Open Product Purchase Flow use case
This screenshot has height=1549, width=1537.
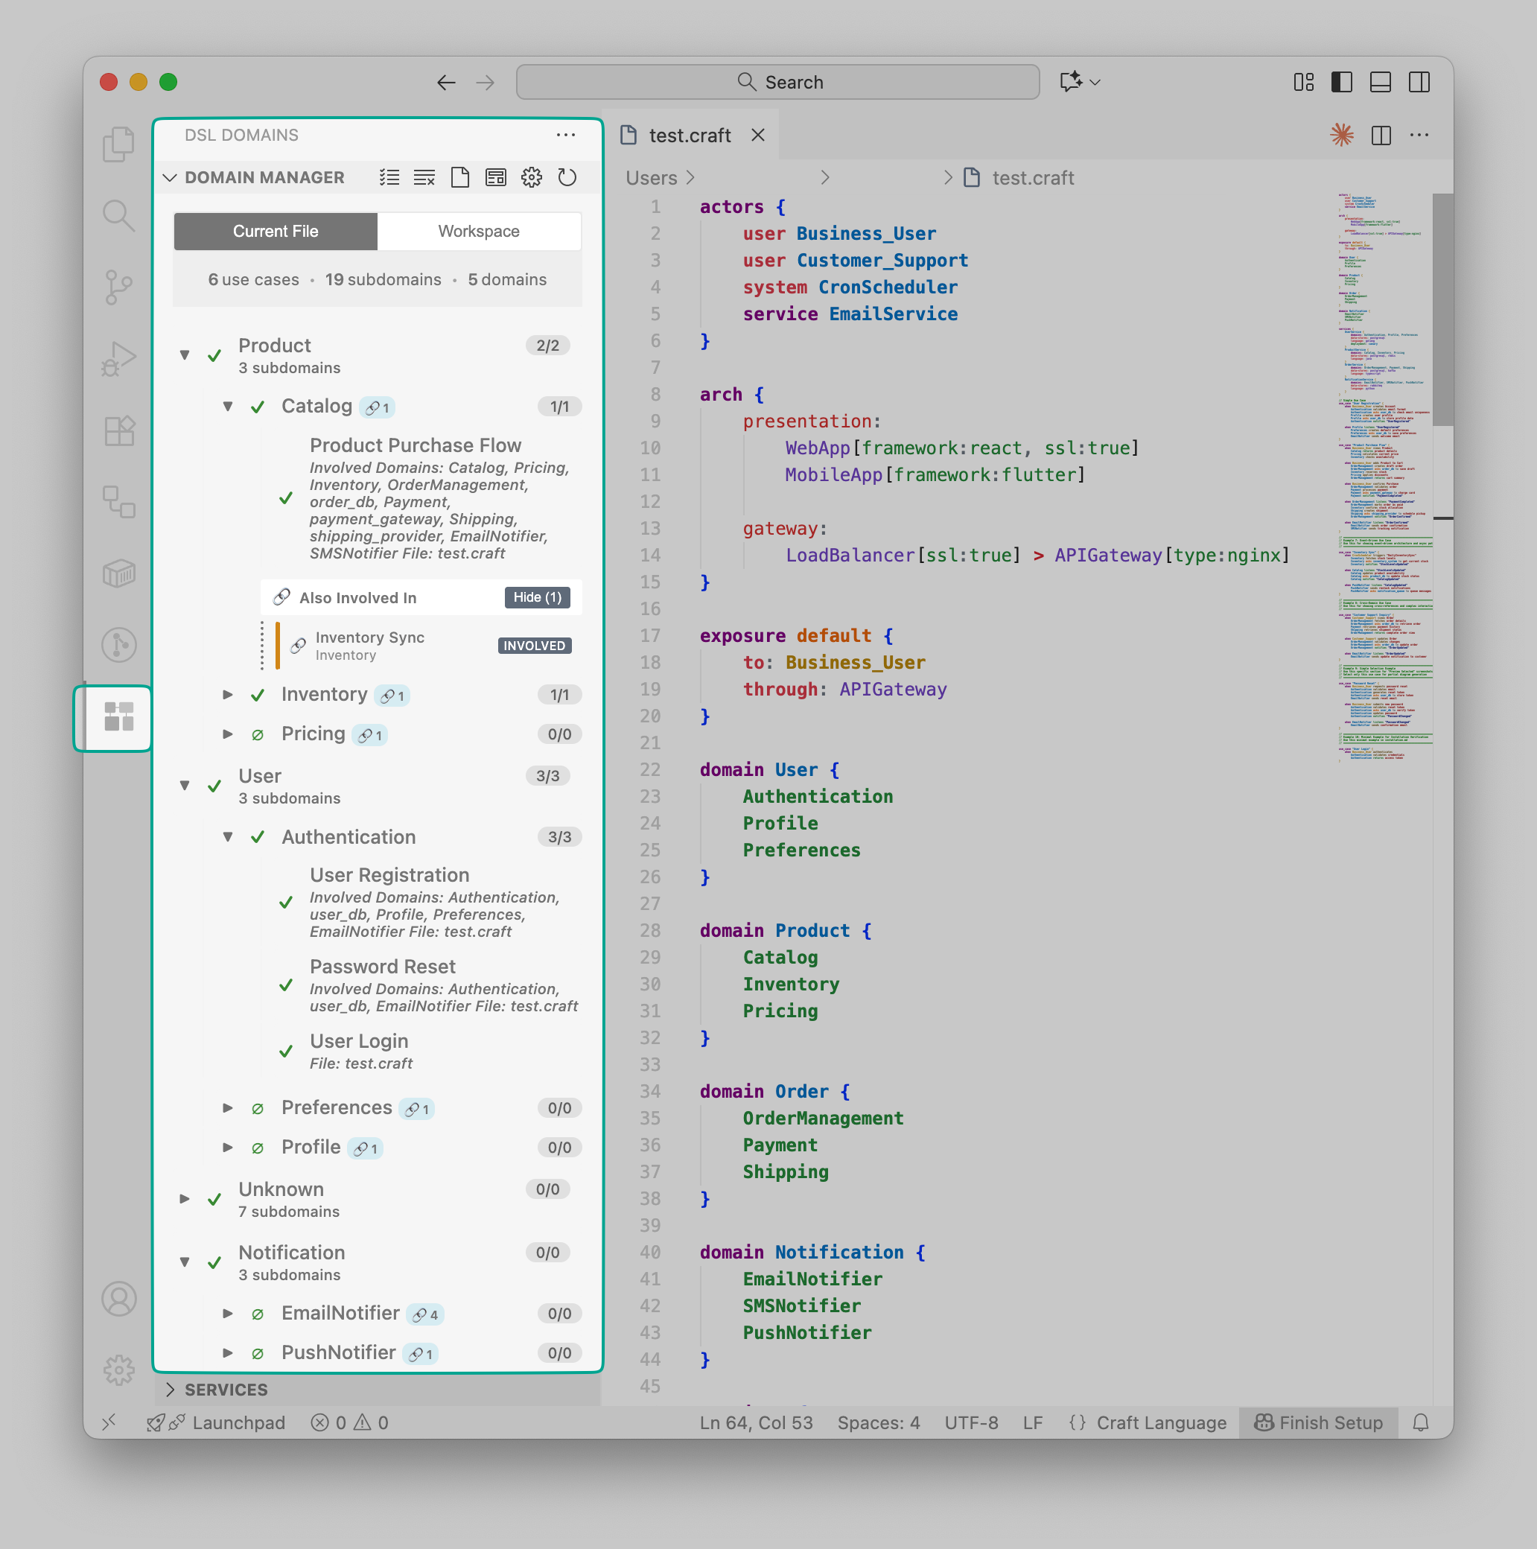tap(416, 445)
